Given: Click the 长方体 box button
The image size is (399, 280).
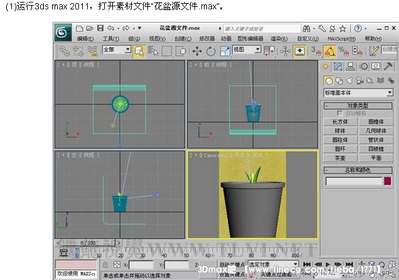Looking at the screenshot, I should (x=340, y=122).
